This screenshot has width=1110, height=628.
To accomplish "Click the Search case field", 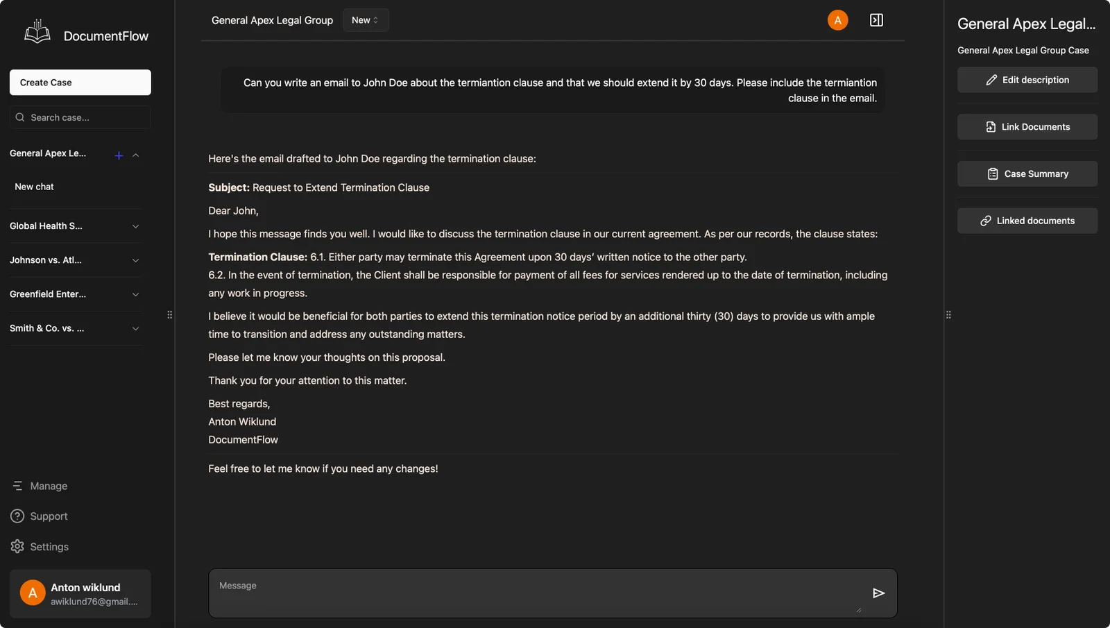I will tap(80, 117).
